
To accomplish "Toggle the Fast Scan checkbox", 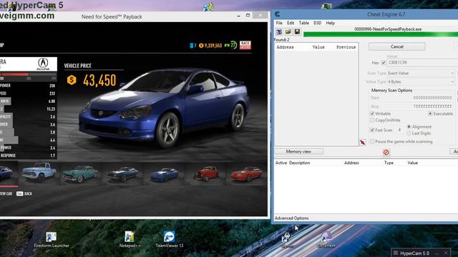I will tap(372, 130).
